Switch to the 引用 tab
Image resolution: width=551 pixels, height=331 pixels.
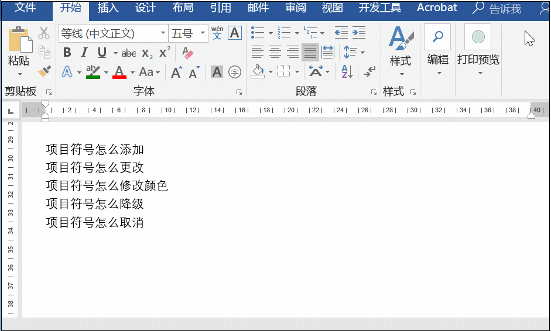(x=221, y=8)
